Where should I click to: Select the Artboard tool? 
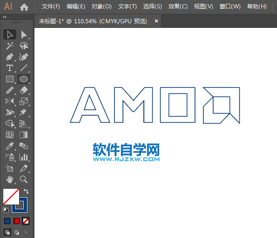[x=10, y=168]
